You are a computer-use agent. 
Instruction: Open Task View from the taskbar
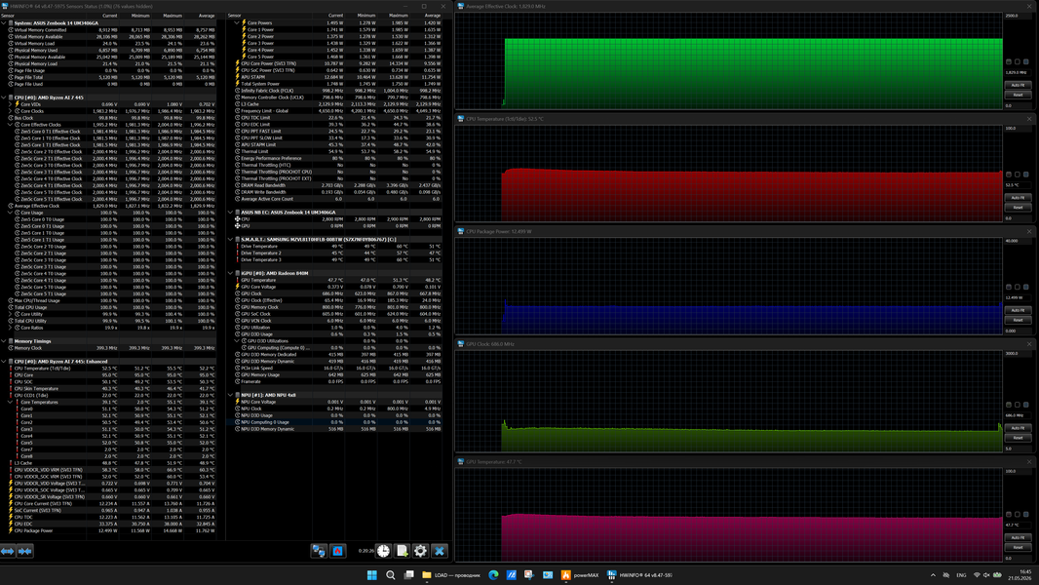click(408, 575)
